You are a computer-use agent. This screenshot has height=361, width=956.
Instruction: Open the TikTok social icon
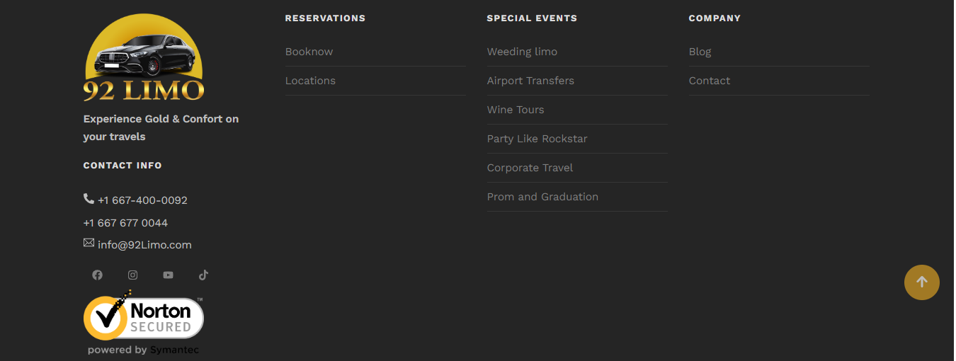click(x=203, y=275)
